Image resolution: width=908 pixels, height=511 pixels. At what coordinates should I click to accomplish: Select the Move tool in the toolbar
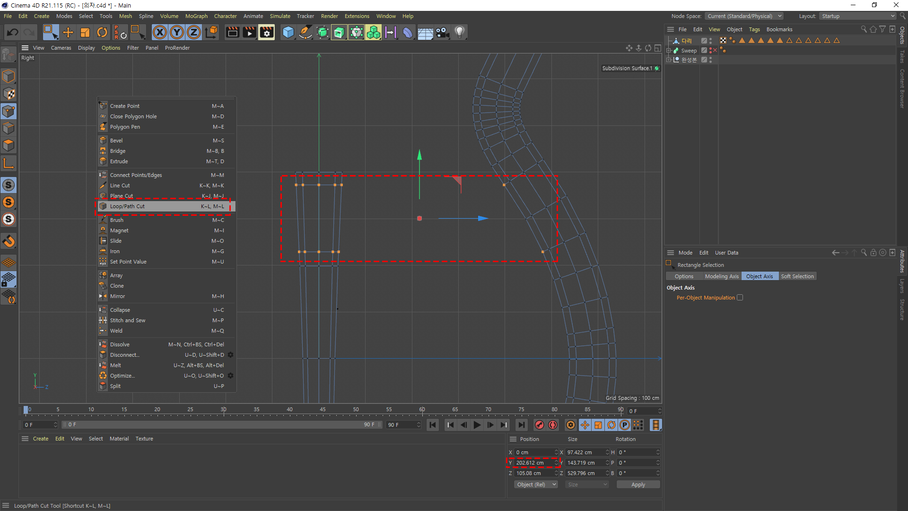[x=68, y=32]
